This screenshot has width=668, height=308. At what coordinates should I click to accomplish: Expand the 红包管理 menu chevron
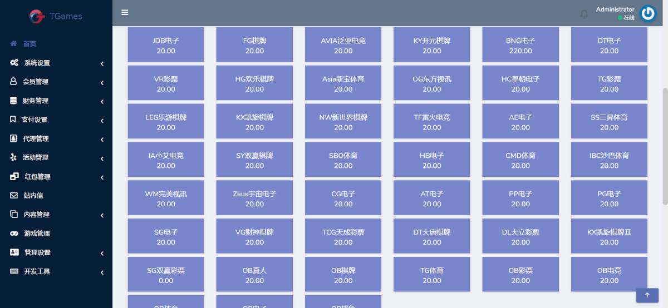click(x=102, y=177)
